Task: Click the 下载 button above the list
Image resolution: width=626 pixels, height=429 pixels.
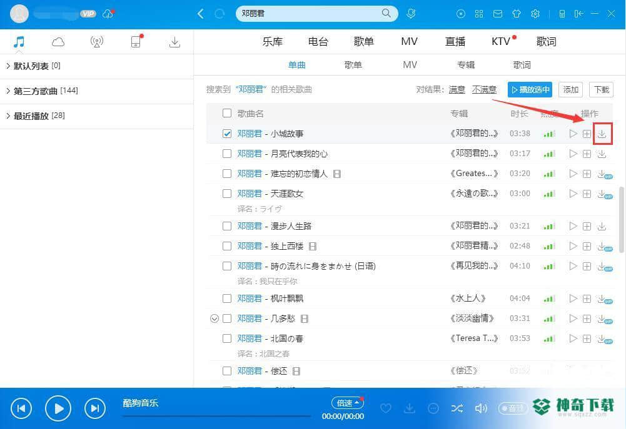Action: coord(601,90)
